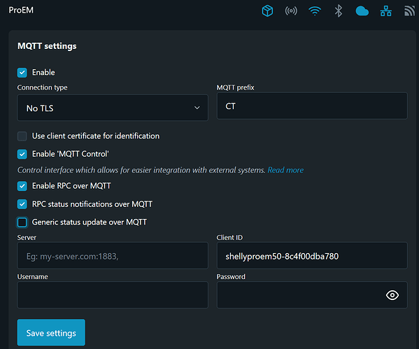Open the access point broadcast icon
Viewport: 419px width, 349px height.
tap(291, 11)
